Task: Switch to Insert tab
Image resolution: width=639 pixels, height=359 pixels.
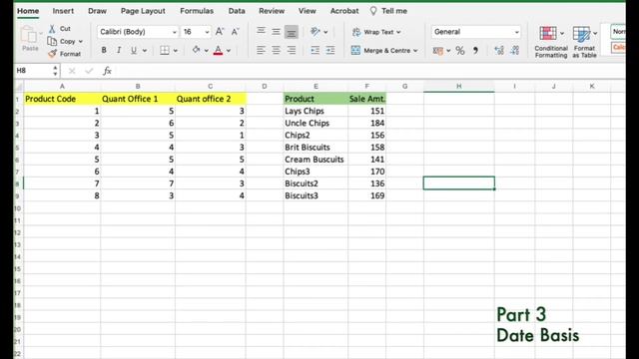Action: tap(63, 11)
